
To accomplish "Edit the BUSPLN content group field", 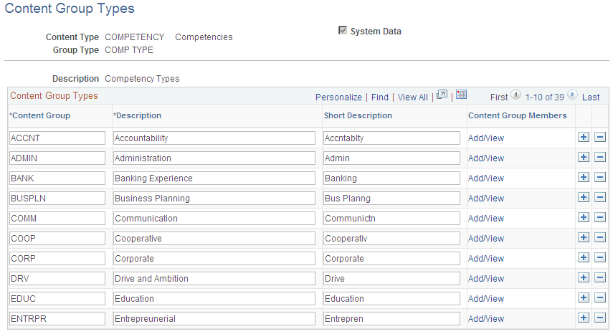I will pos(57,198).
